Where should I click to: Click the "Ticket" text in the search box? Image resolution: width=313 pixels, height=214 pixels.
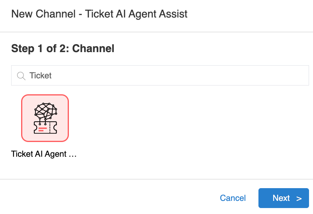pos(41,76)
